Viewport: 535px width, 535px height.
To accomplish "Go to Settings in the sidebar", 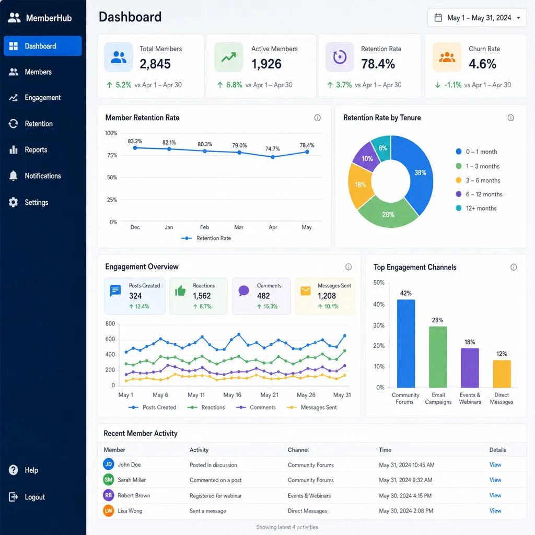I will click(43, 202).
